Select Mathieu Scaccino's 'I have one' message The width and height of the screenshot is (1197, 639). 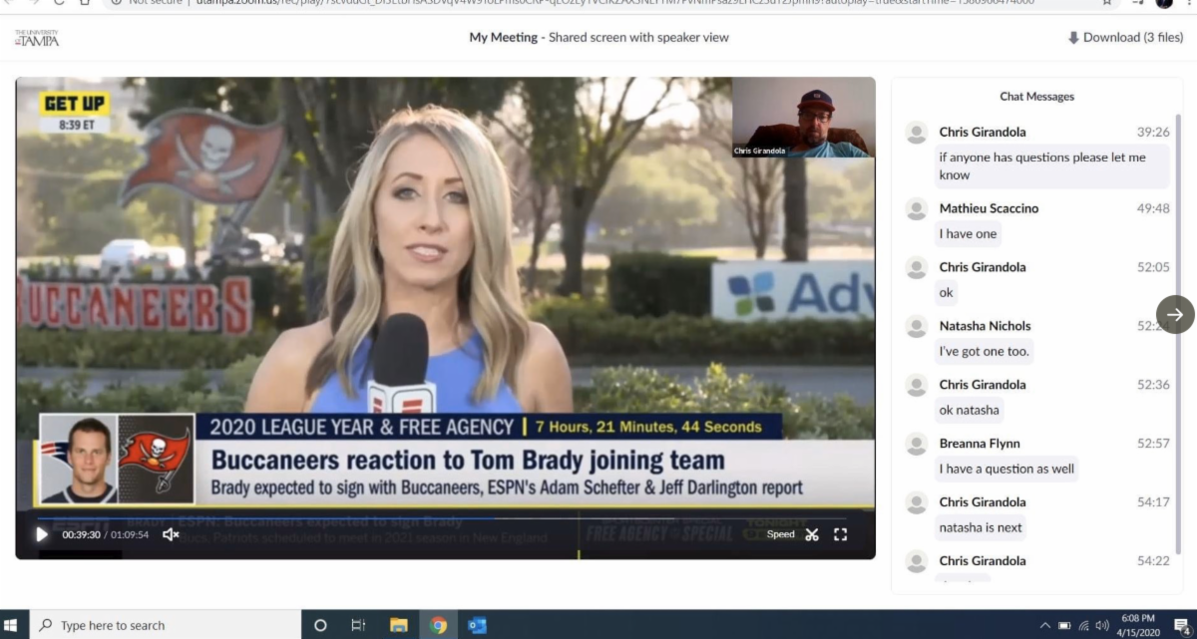pos(968,234)
